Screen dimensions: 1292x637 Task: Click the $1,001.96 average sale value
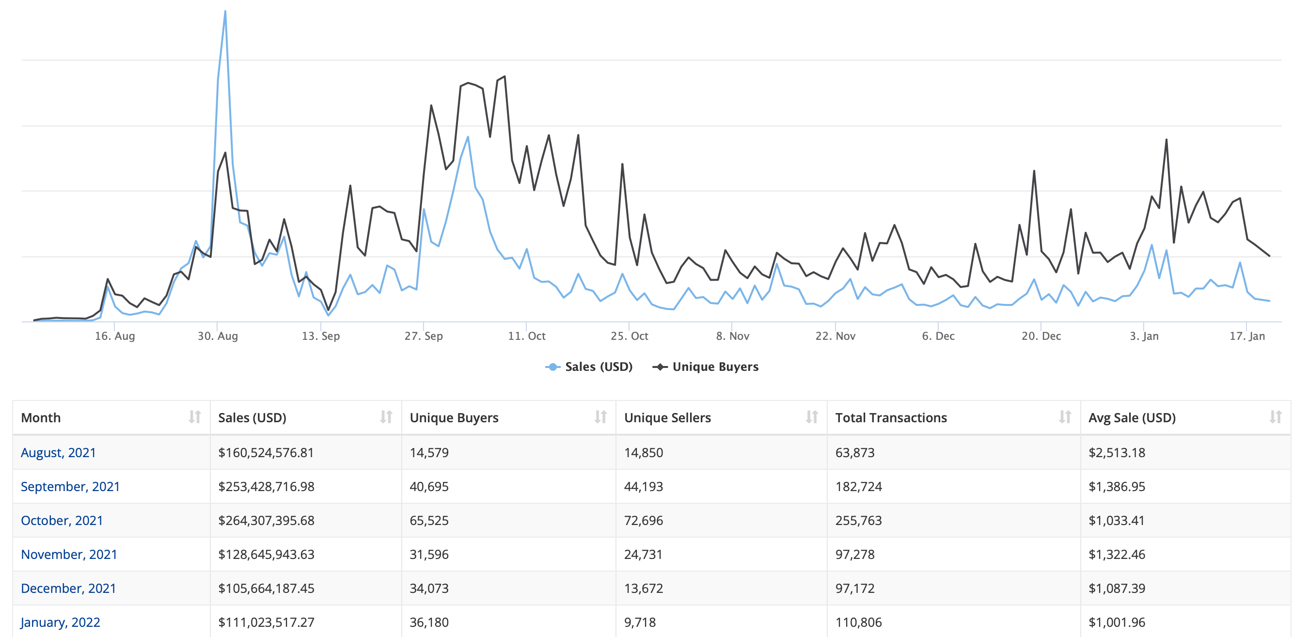point(1117,622)
